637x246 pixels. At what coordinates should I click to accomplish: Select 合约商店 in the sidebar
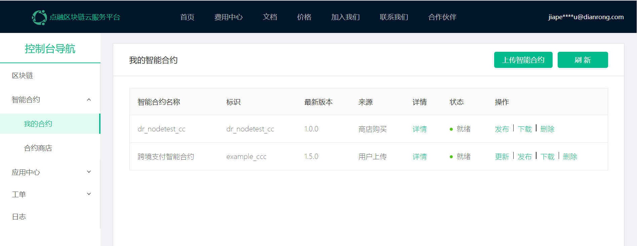(x=38, y=148)
